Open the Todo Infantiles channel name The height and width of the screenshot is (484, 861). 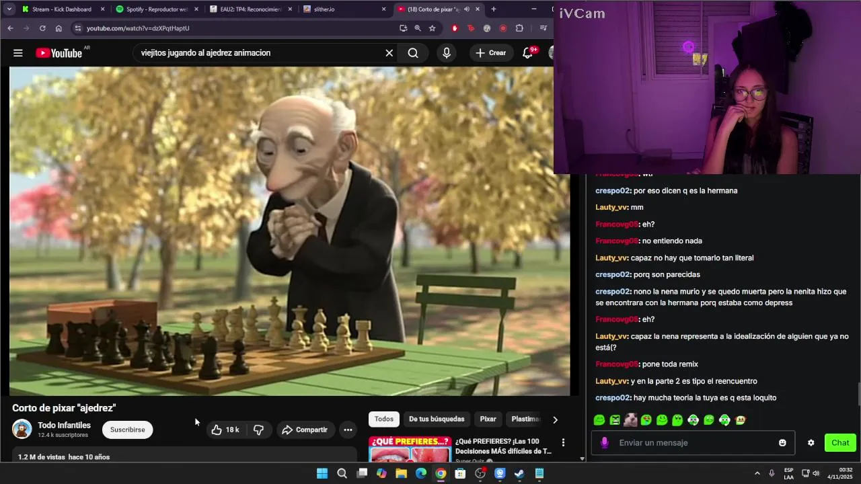(64, 425)
